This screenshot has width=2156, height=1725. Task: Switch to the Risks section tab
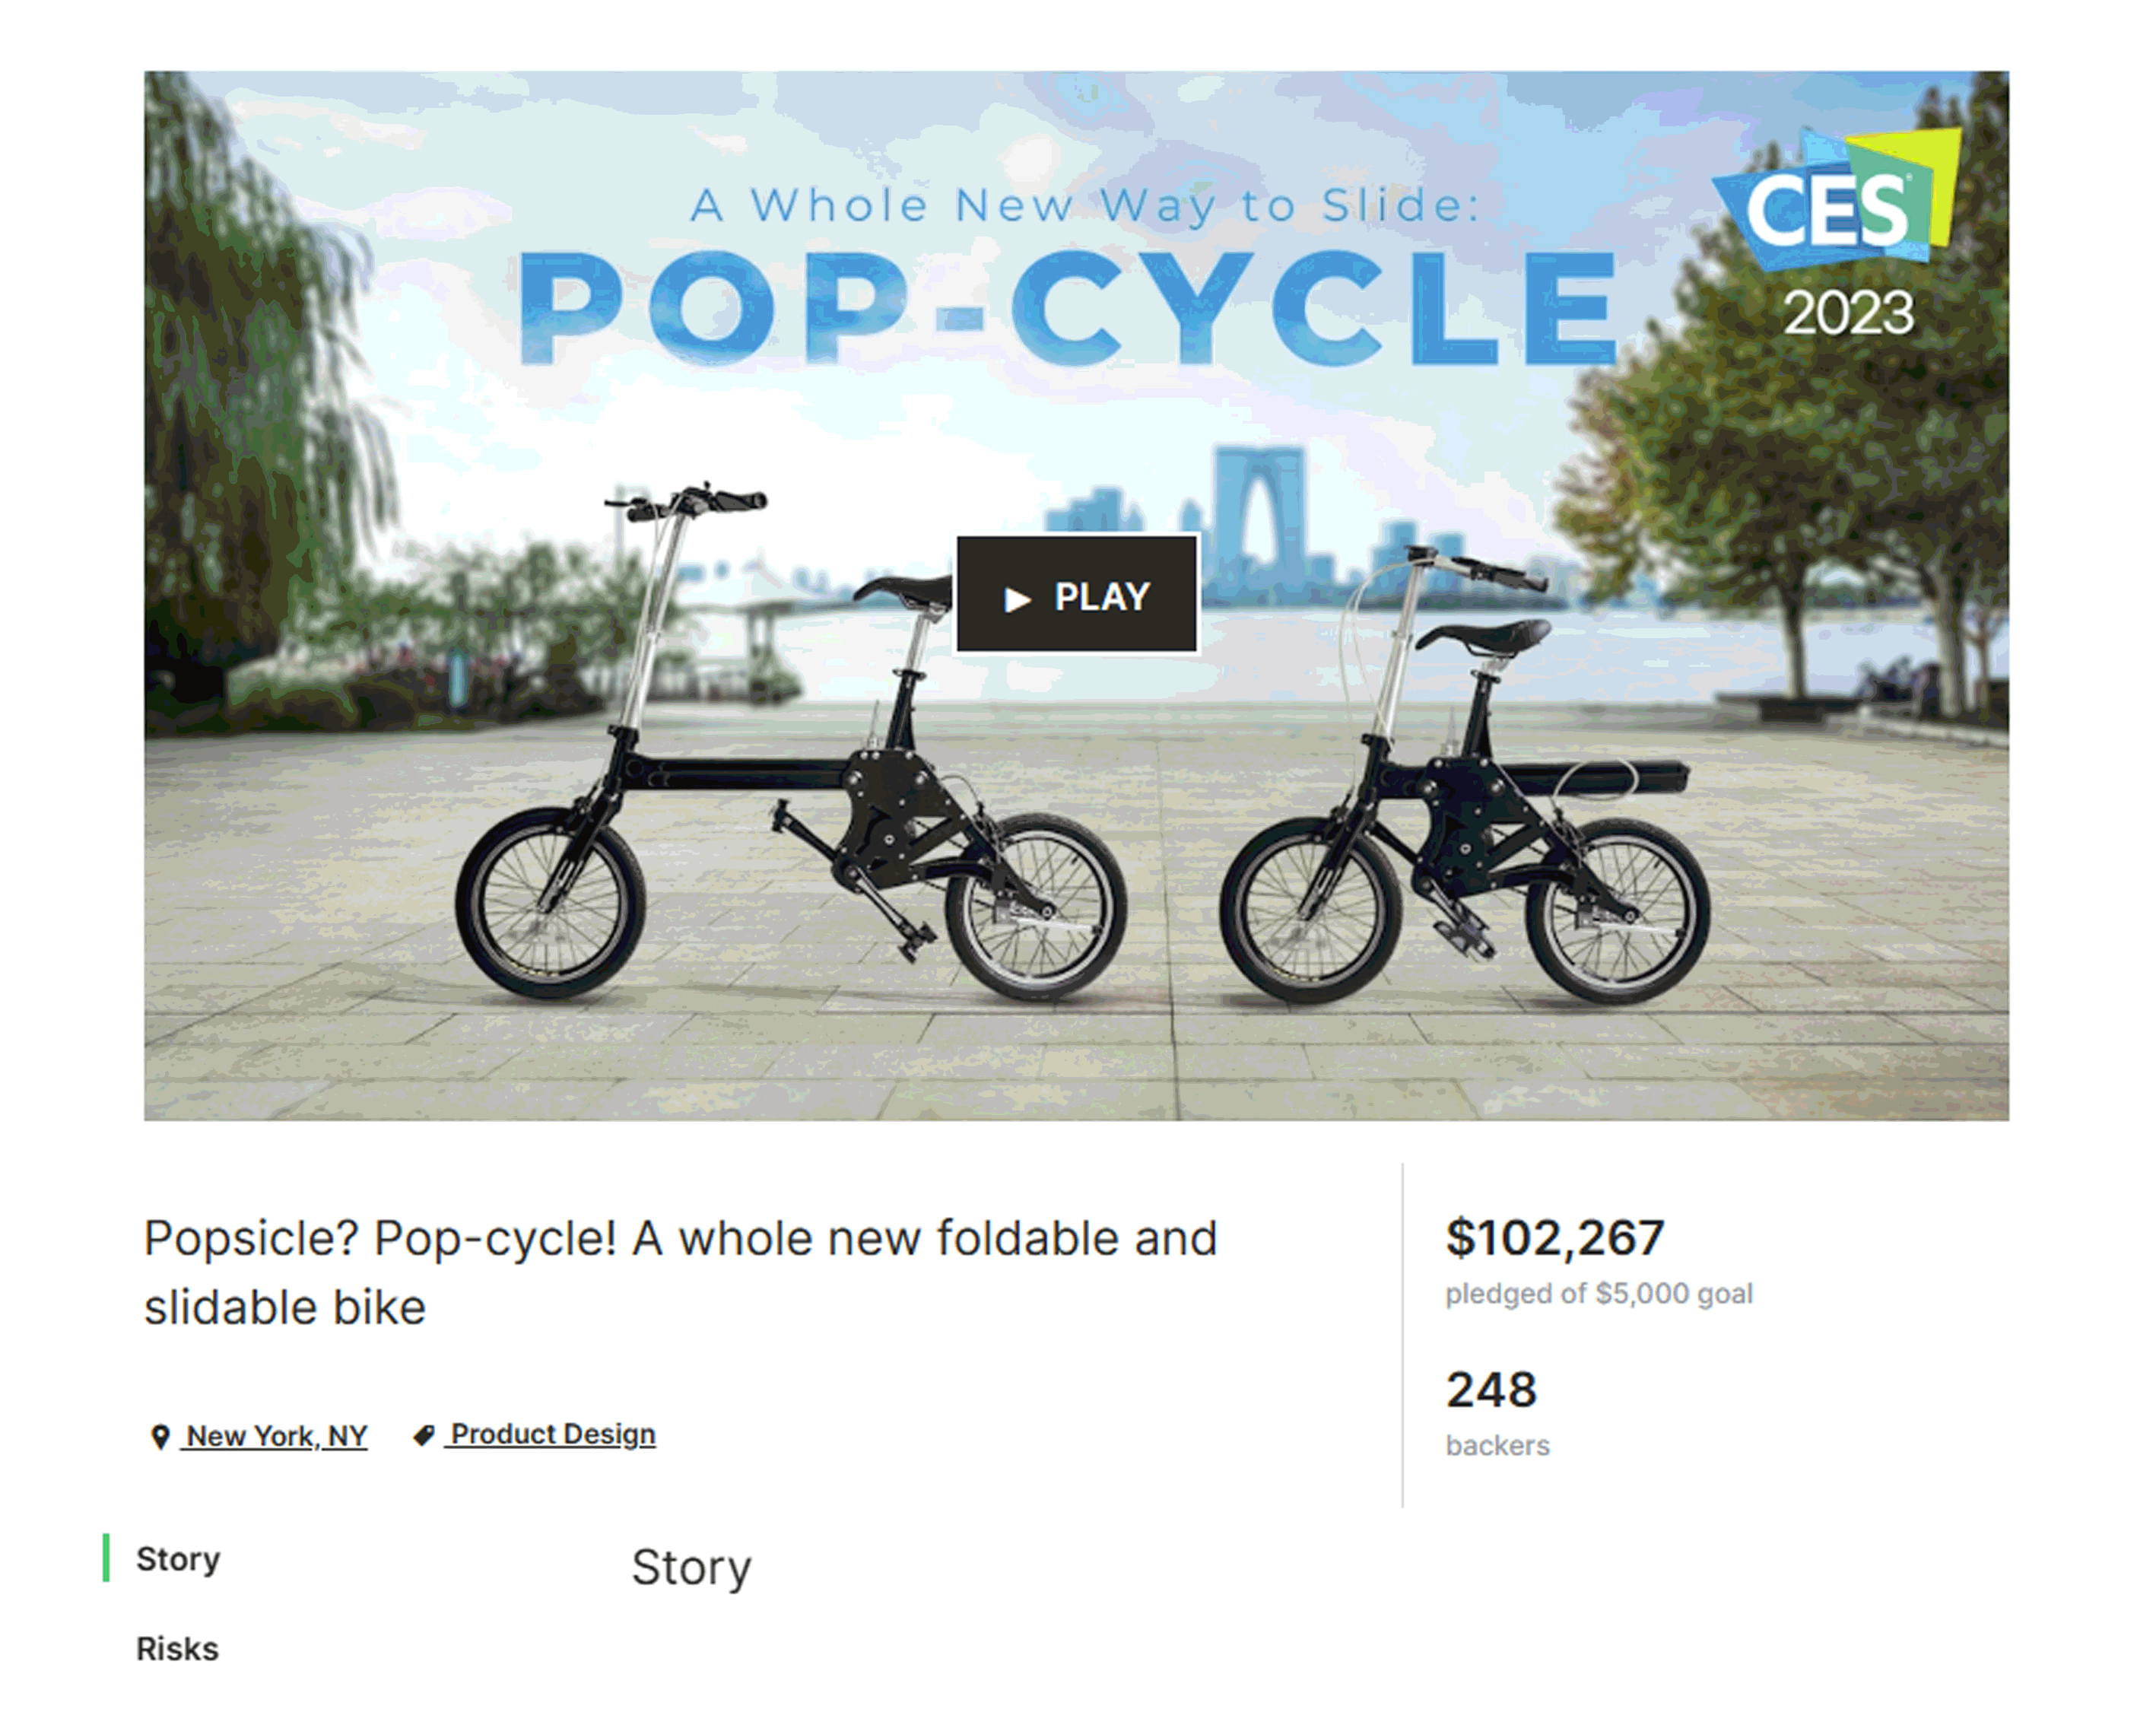177,1649
